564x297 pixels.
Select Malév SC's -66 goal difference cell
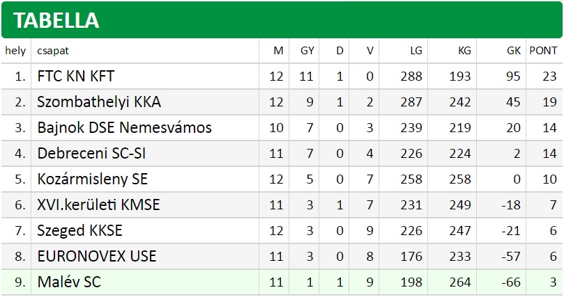pyautogui.click(x=511, y=282)
